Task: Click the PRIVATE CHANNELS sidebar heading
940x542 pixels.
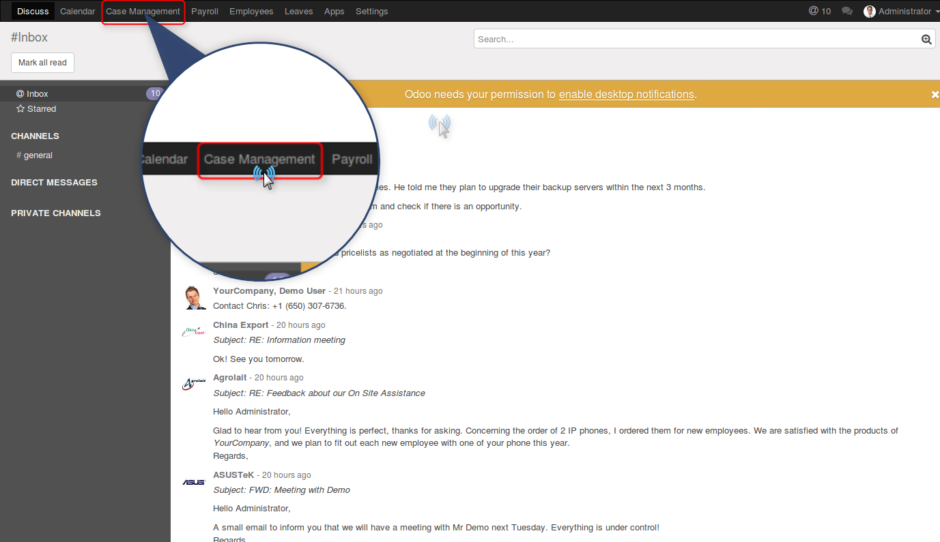Action: pos(56,213)
